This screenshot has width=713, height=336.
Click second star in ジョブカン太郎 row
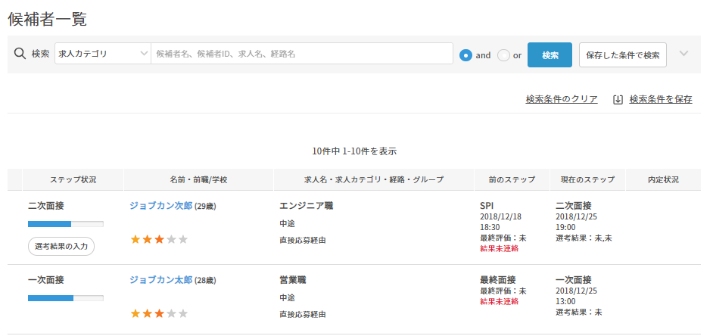click(x=148, y=313)
